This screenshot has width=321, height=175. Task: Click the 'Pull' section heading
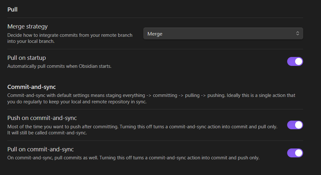(12, 10)
